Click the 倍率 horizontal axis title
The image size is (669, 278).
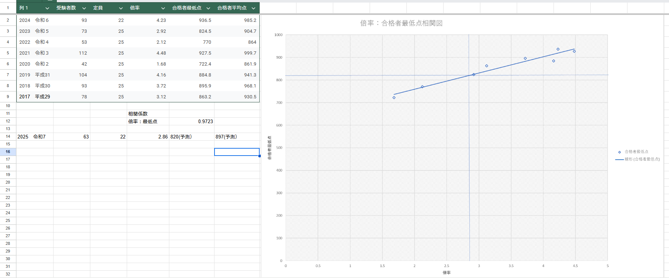[x=446, y=273]
